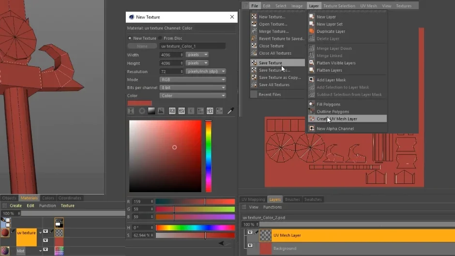Switch to the Brushes tab

(292, 199)
